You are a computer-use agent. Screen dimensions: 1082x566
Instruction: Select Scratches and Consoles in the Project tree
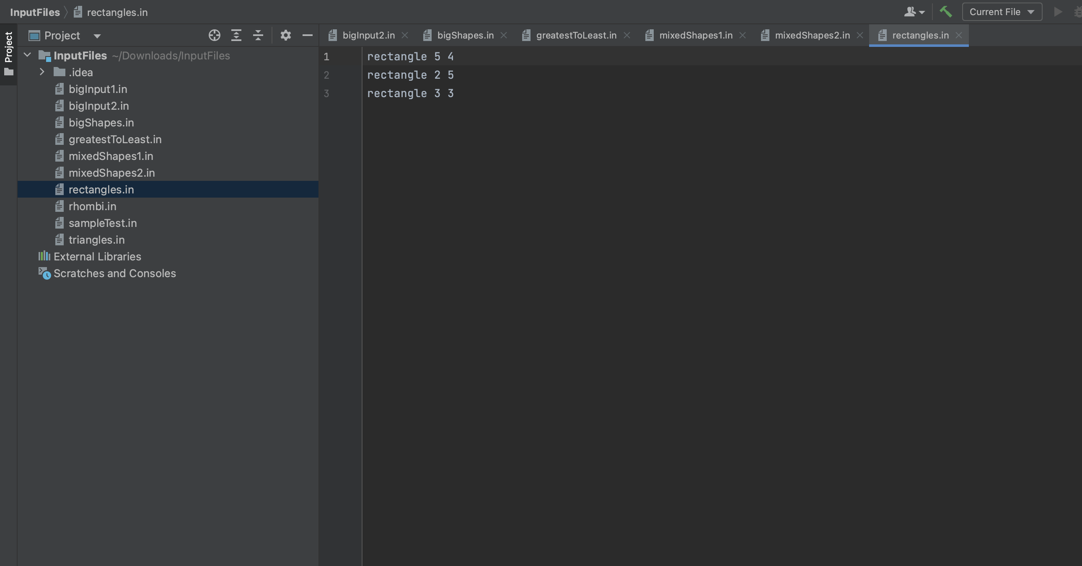(x=115, y=273)
